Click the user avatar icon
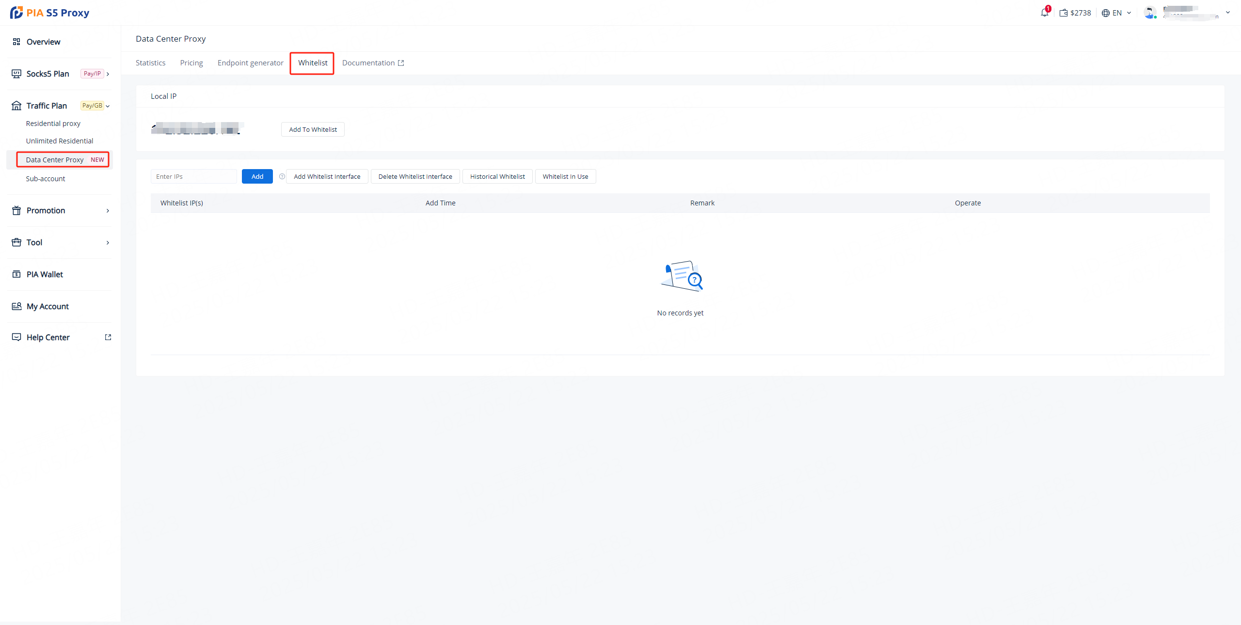 coord(1150,13)
